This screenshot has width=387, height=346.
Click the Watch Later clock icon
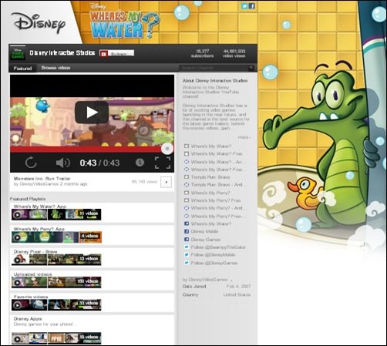(140, 163)
